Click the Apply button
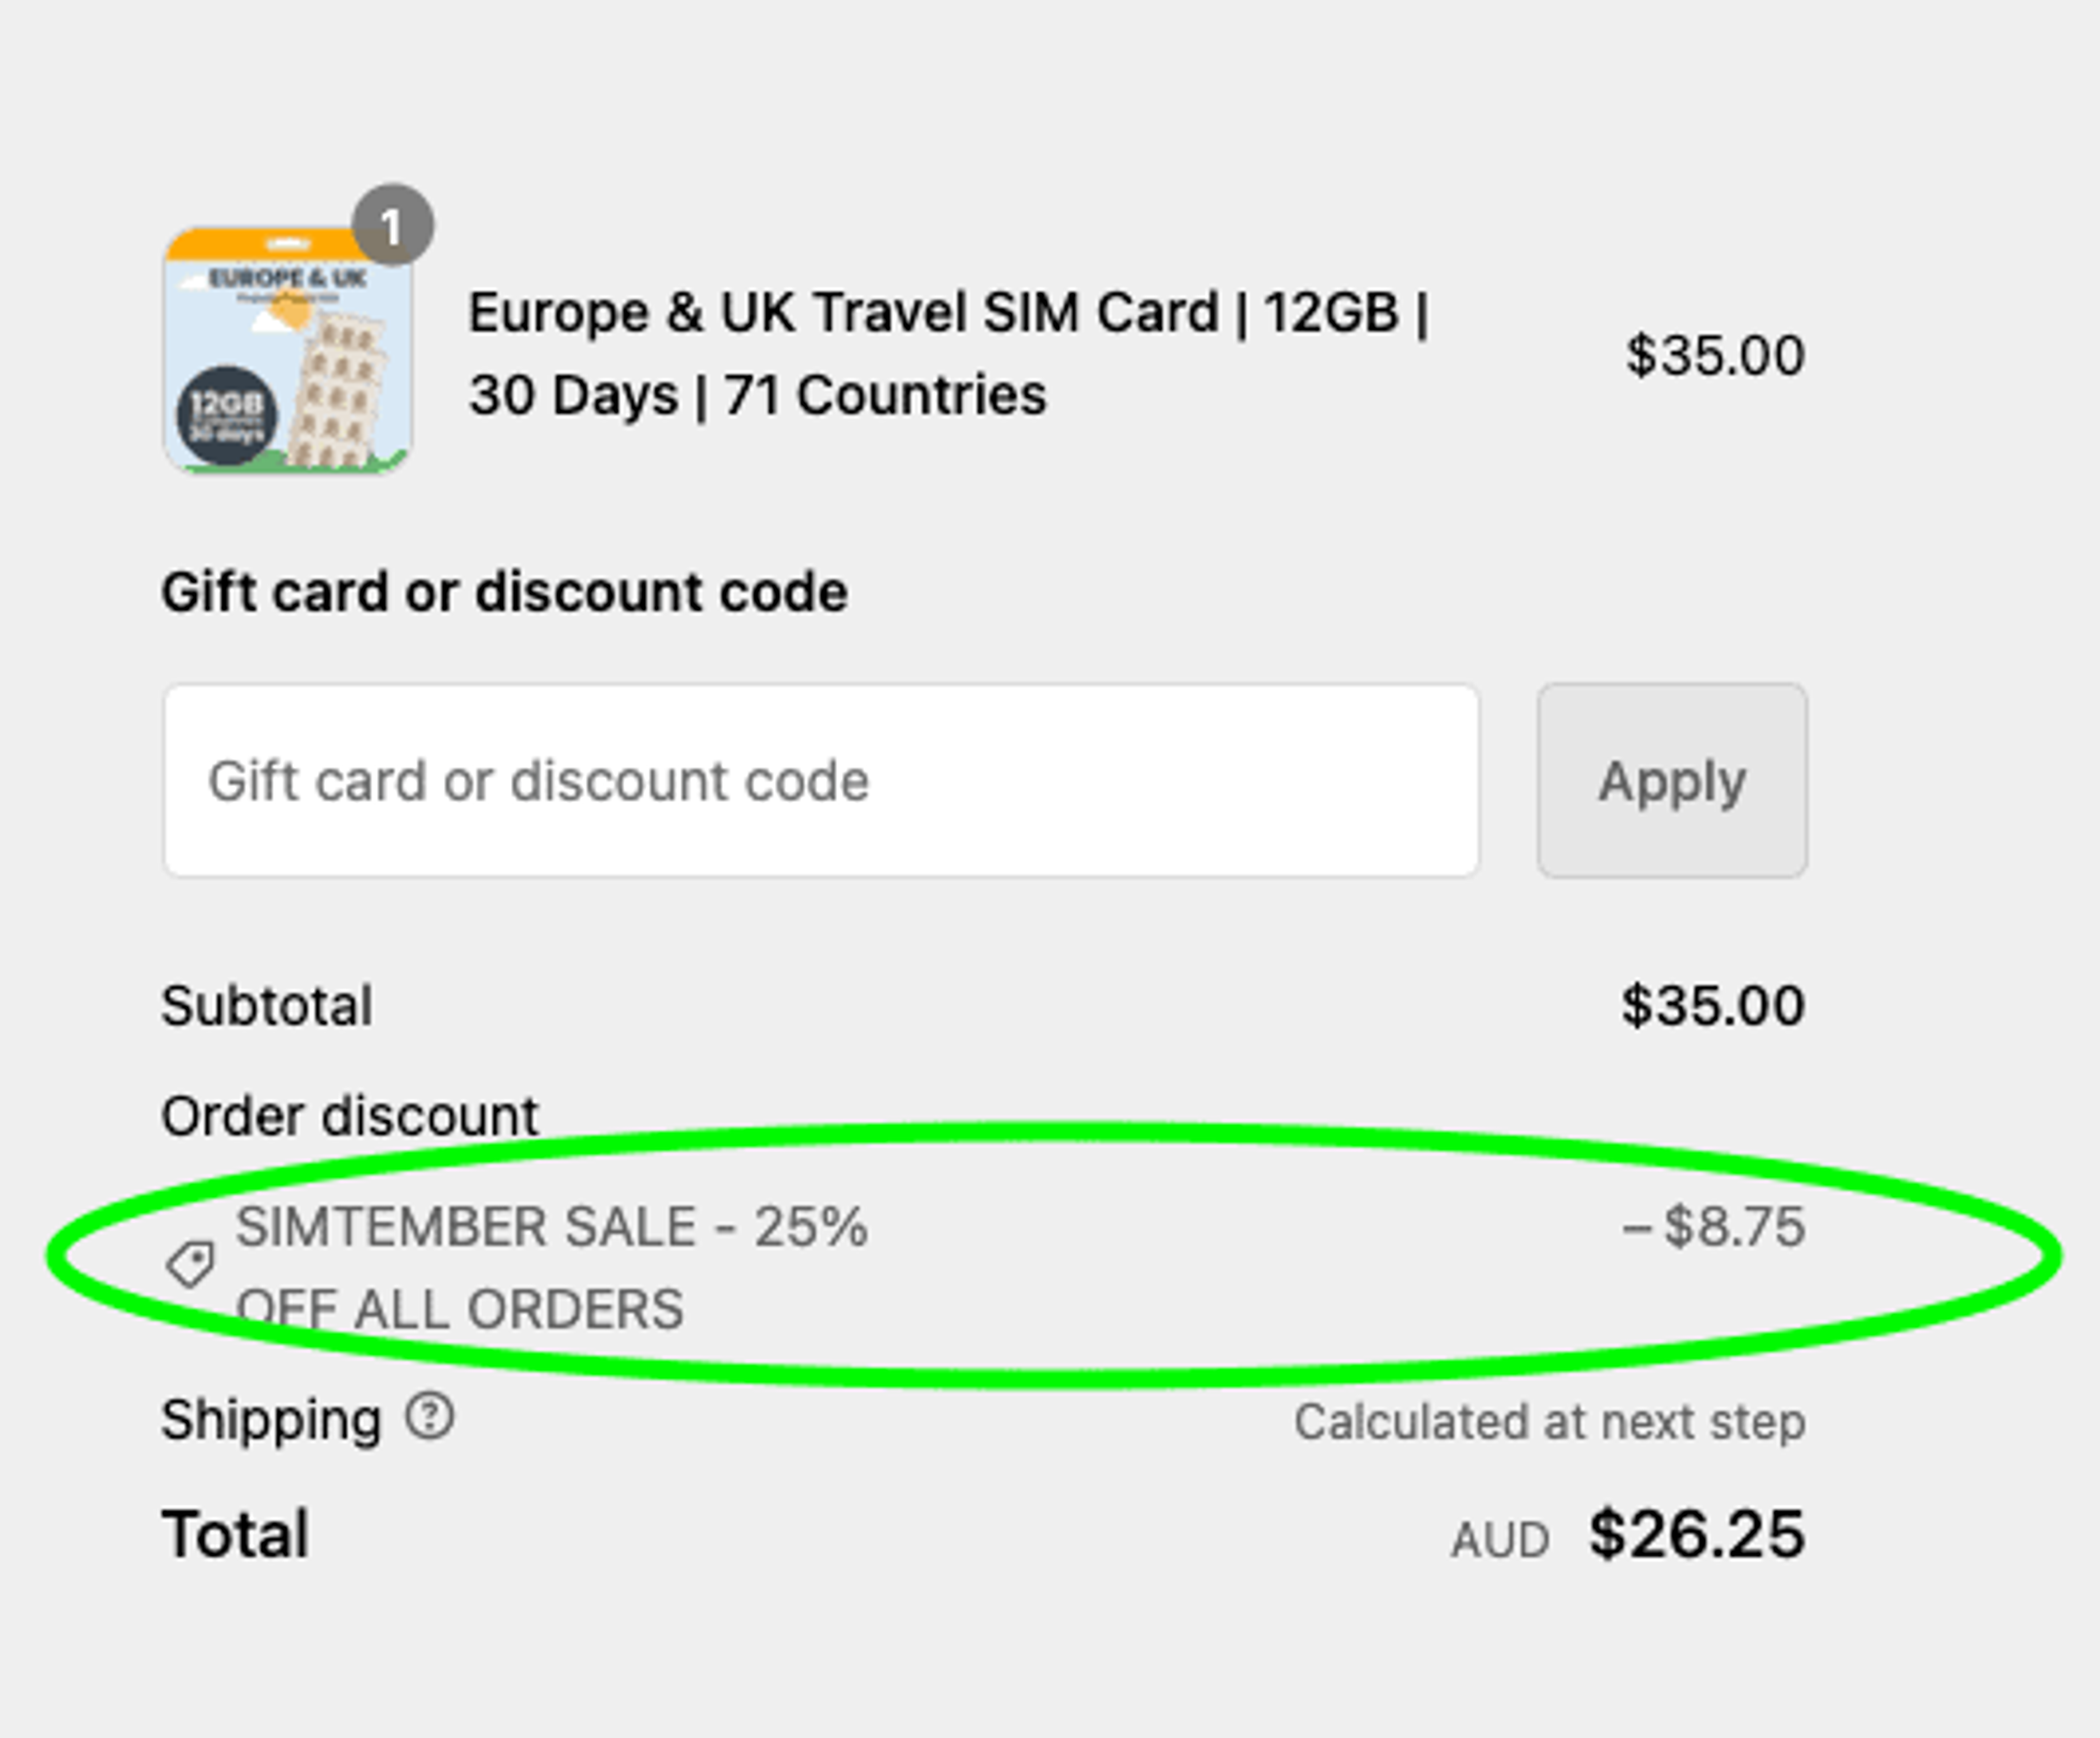 coord(1672,781)
